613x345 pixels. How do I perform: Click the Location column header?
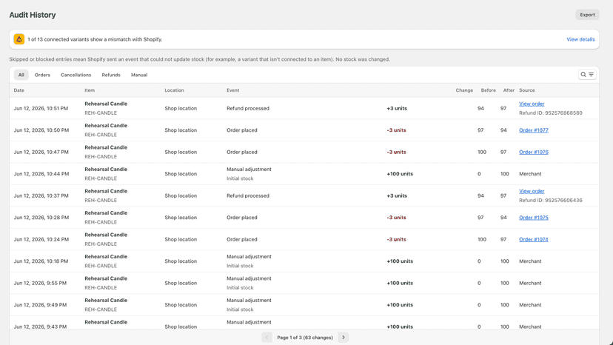pos(174,90)
